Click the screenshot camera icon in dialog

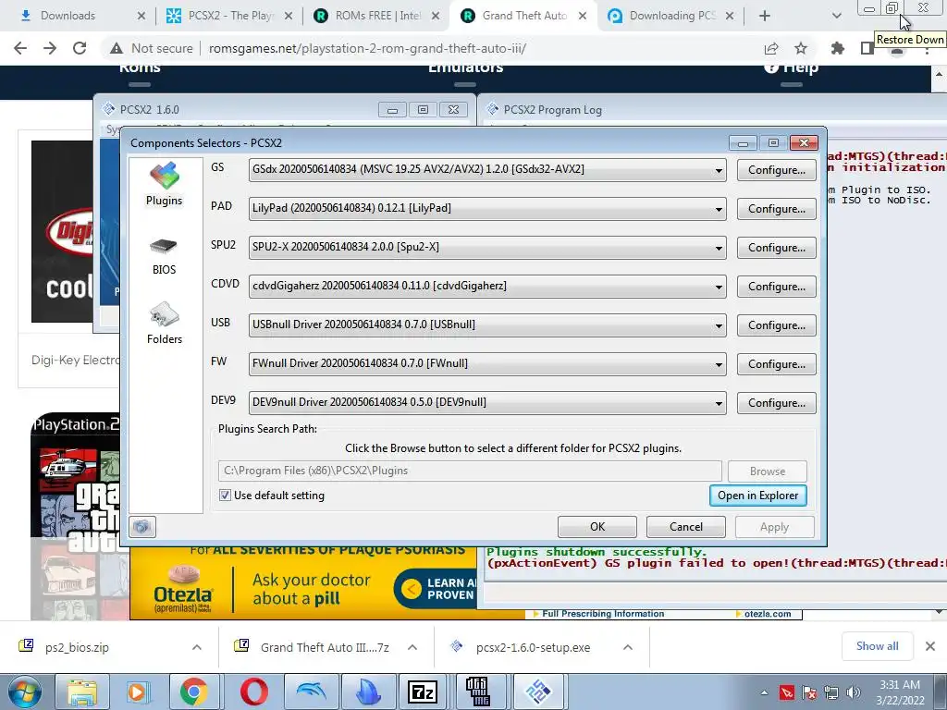tap(141, 527)
